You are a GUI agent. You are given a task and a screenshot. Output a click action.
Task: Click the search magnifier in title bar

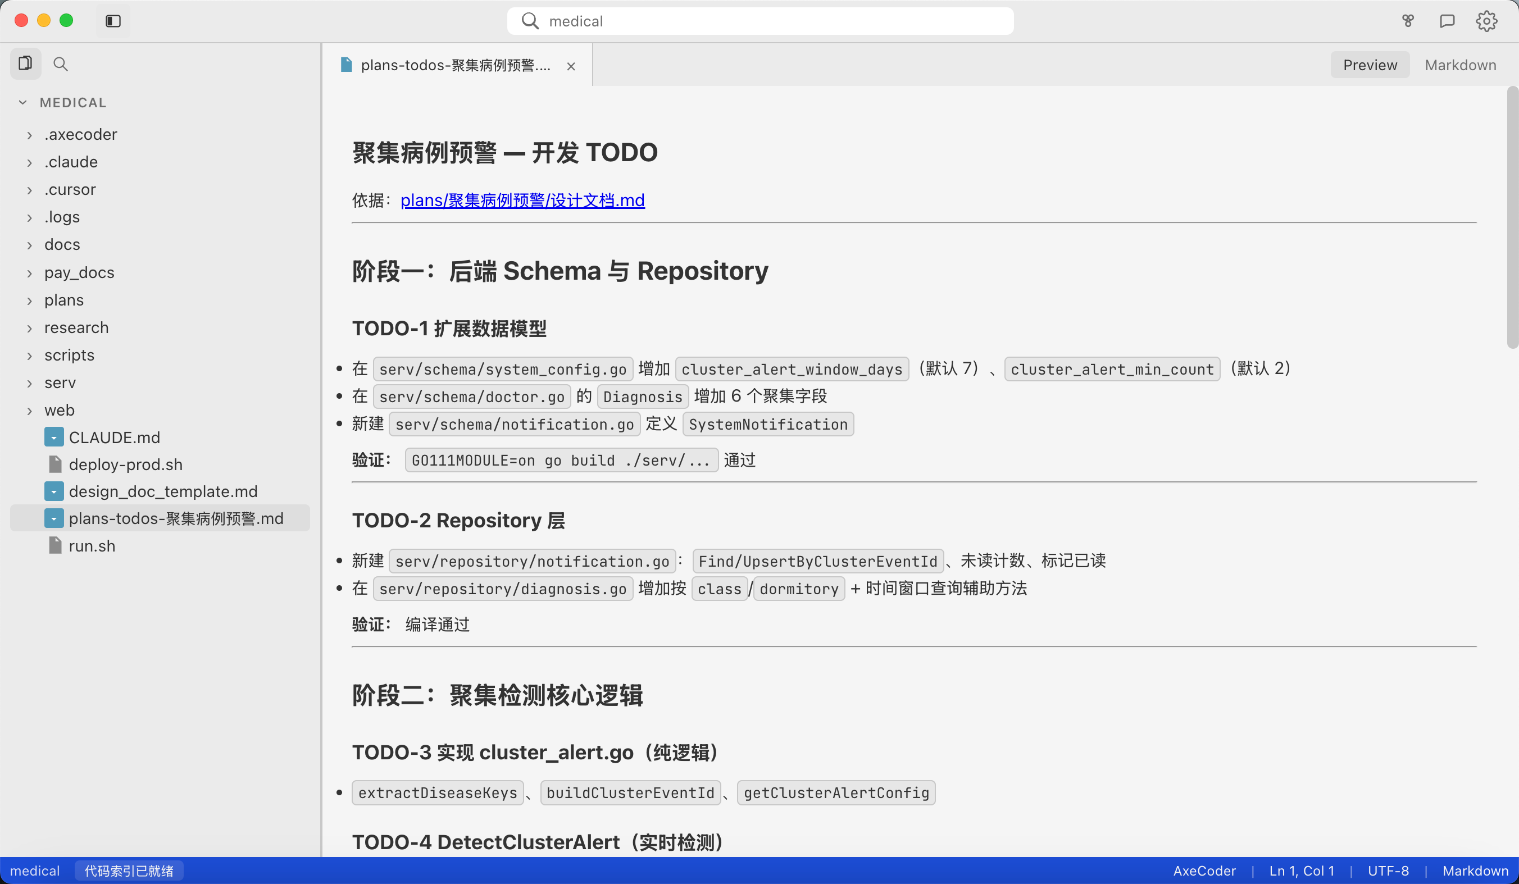click(530, 21)
